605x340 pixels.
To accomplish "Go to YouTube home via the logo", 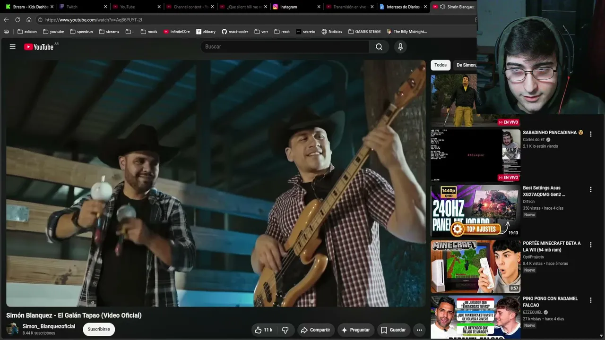I will (39, 47).
